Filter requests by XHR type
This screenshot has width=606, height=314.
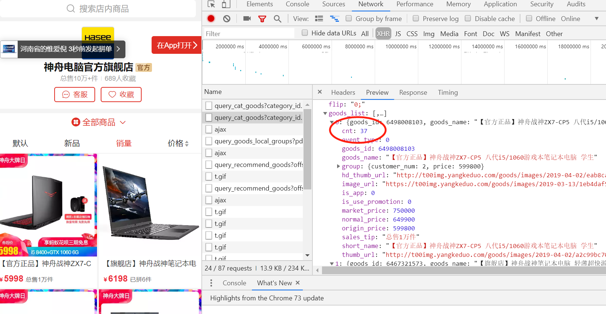click(383, 34)
